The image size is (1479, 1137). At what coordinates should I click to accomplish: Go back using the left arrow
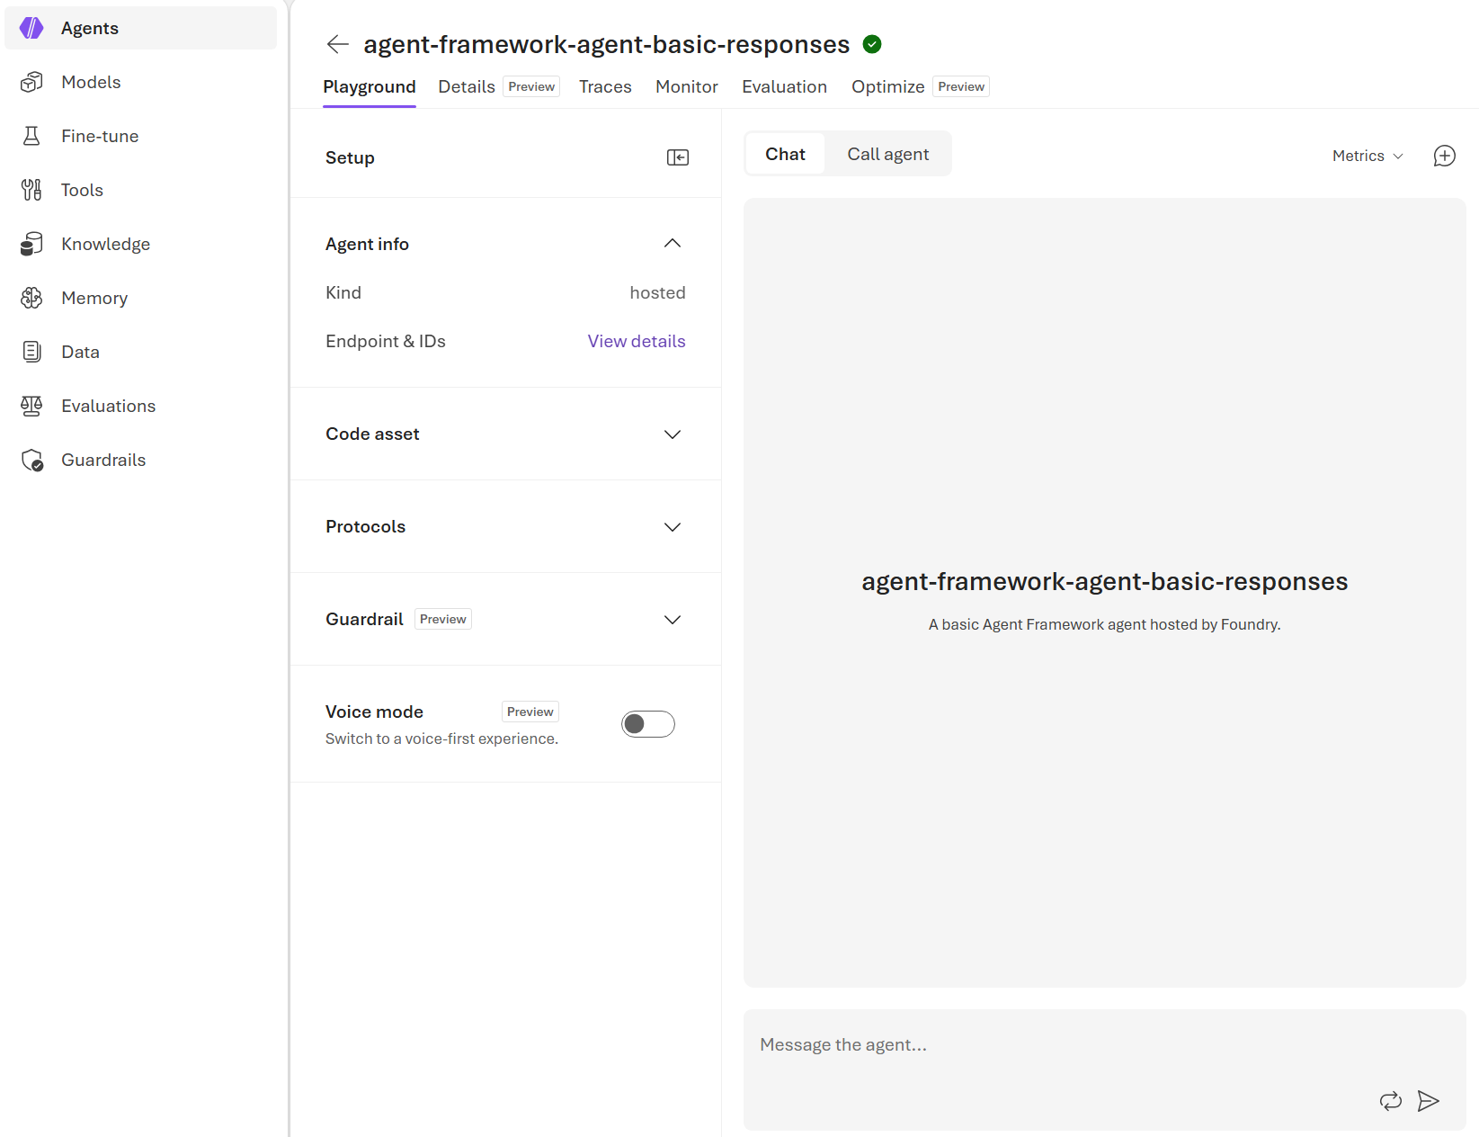coord(338,44)
